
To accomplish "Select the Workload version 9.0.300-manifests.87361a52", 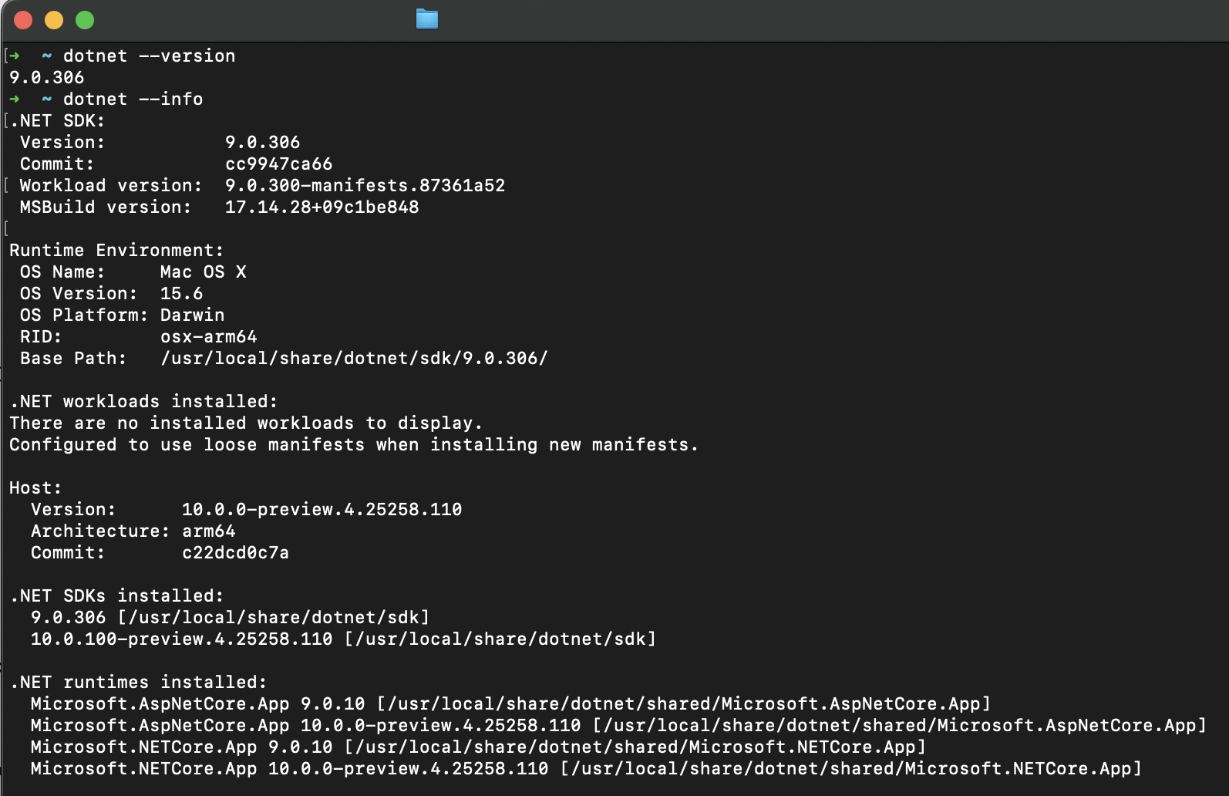I will click(365, 185).
